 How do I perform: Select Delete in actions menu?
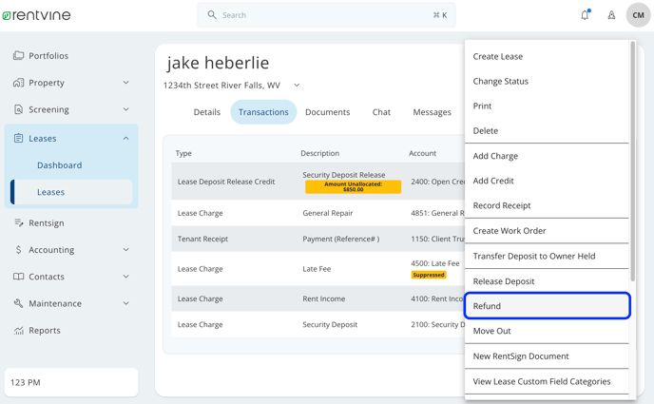pos(547,130)
